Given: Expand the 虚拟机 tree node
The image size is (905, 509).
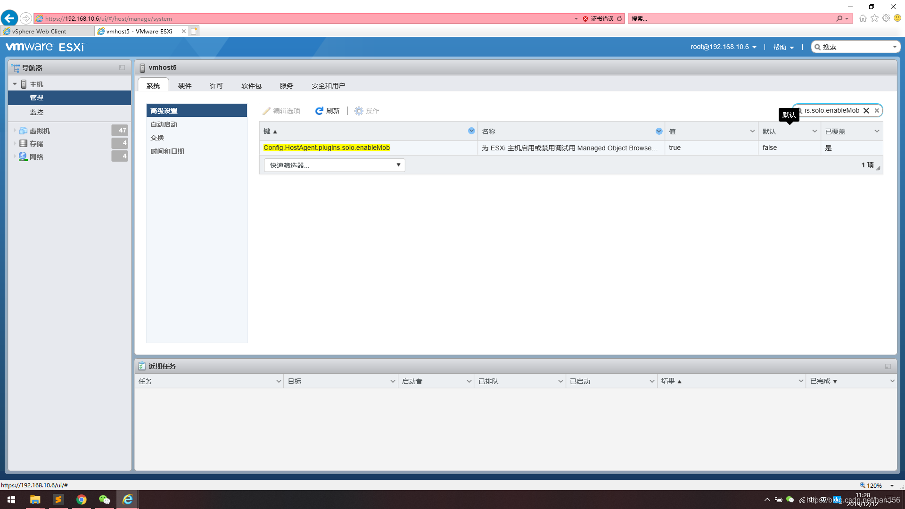Looking at the screenshot, I should (15, 131).
